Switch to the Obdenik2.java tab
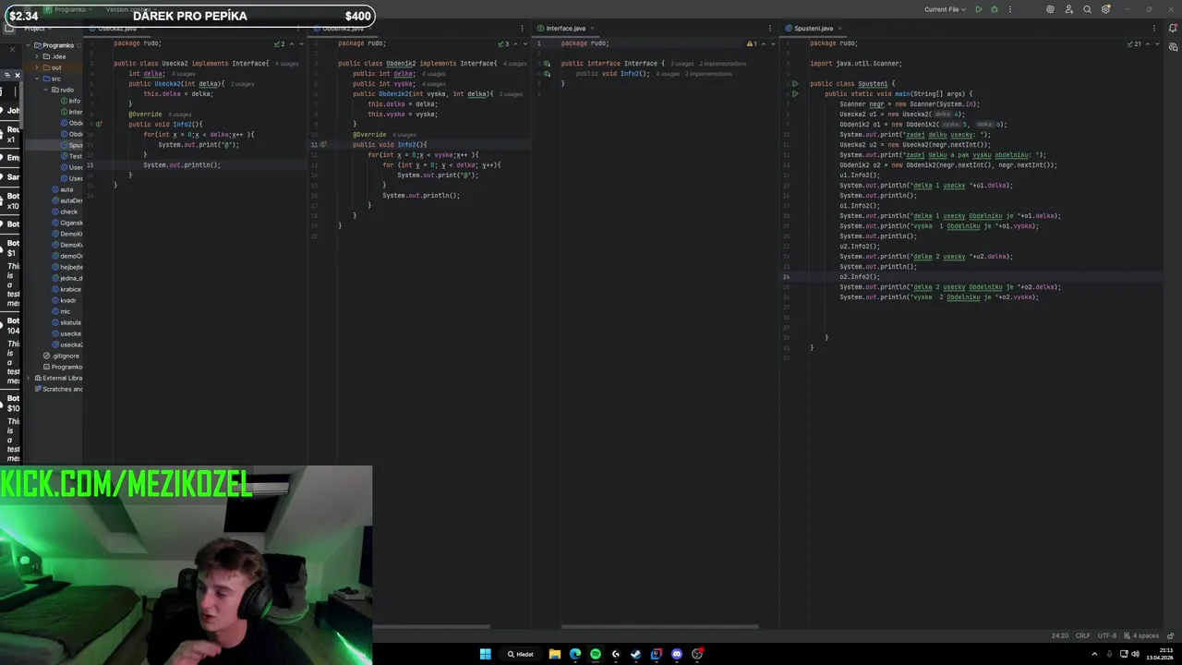The height and width of the screenshot is (665, 1182). [343, 29]
